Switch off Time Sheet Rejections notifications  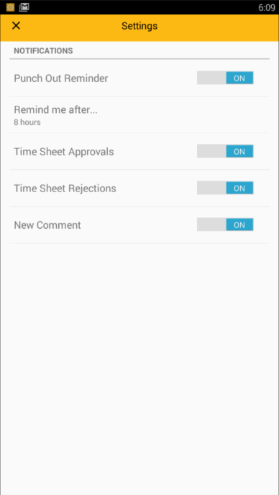[225, 188]
